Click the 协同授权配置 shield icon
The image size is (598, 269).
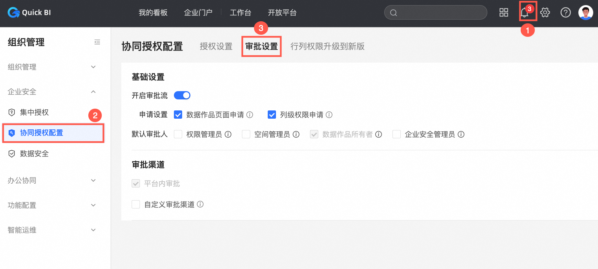12,133
